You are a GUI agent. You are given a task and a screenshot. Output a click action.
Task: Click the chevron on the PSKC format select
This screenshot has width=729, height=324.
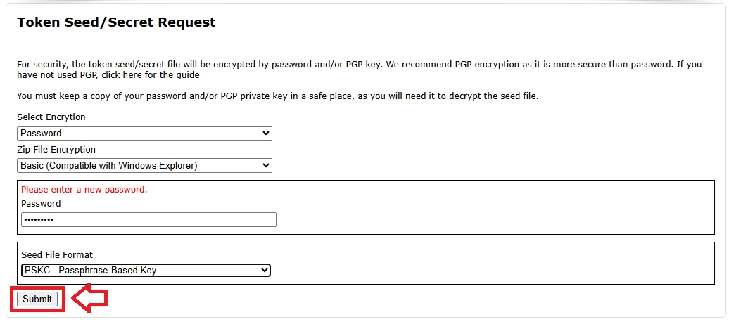(264, 271)
